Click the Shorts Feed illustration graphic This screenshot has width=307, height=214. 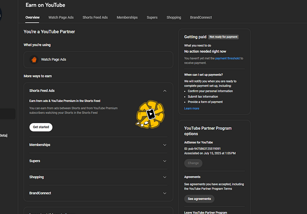pos(150,114)
